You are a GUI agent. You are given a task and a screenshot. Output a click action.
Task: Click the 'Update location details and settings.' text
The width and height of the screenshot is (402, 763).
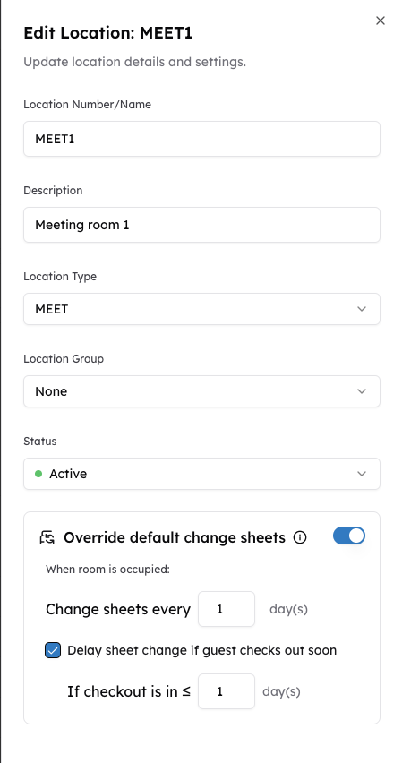point(135,63)
